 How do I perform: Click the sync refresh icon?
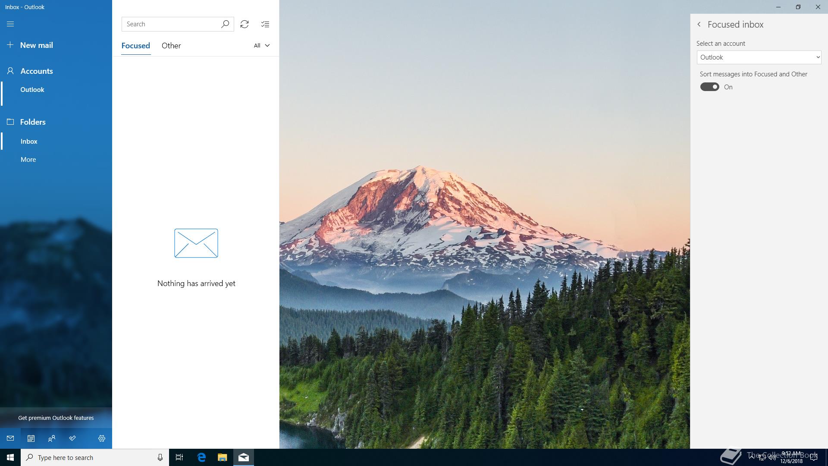[245, 24]
